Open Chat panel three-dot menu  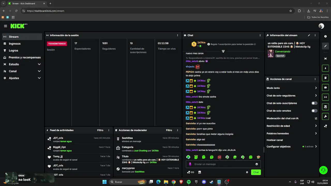[260, 35]
